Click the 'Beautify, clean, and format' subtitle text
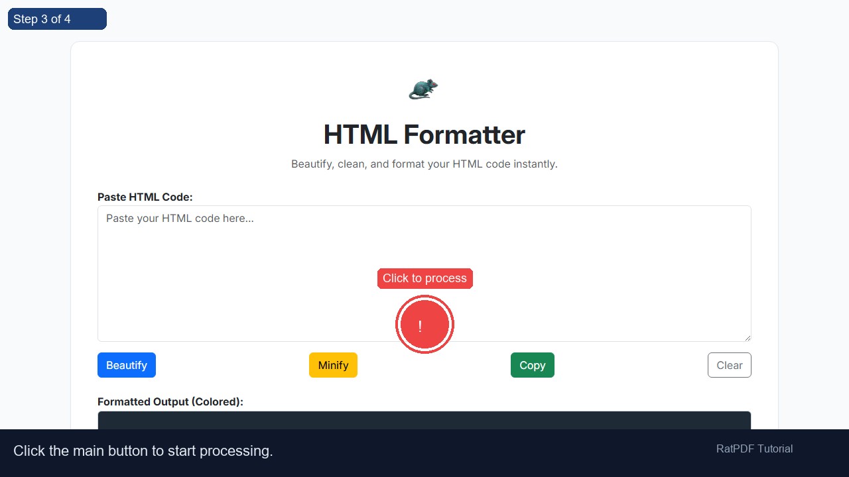 [x=424, y=164]
